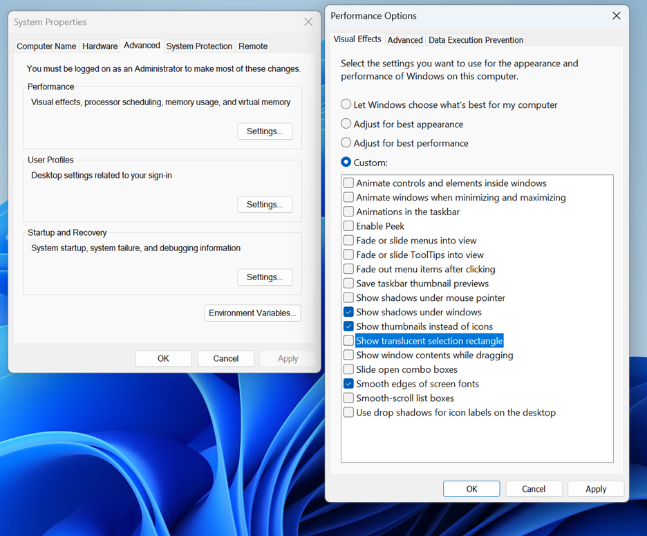Check Show translucent selection rectangle
The image size is (647, 536).
point(348,340)
